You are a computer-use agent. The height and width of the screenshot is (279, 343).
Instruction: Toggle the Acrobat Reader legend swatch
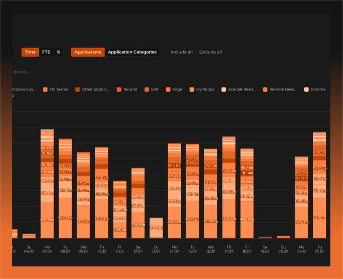pos(224,89)
